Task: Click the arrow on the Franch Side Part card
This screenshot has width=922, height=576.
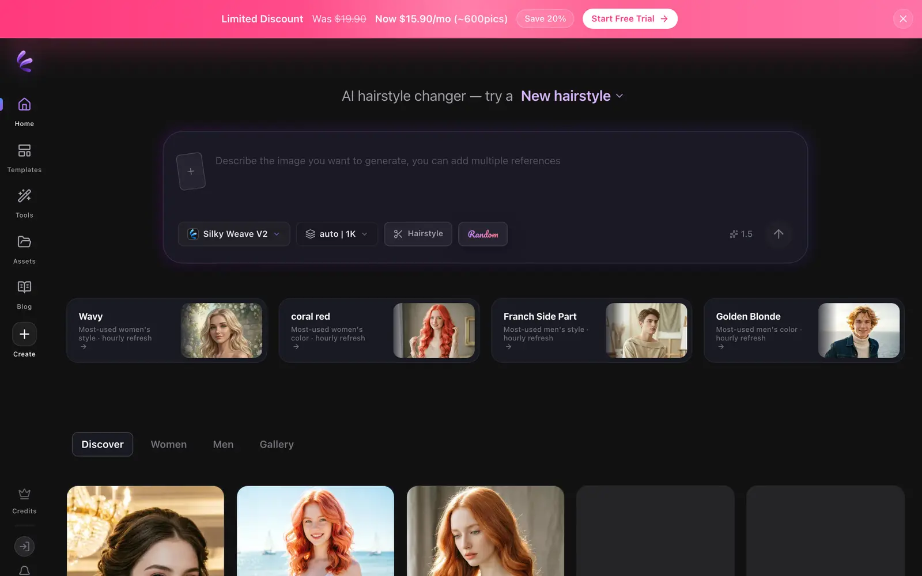Action: click(x=508, y=347)
